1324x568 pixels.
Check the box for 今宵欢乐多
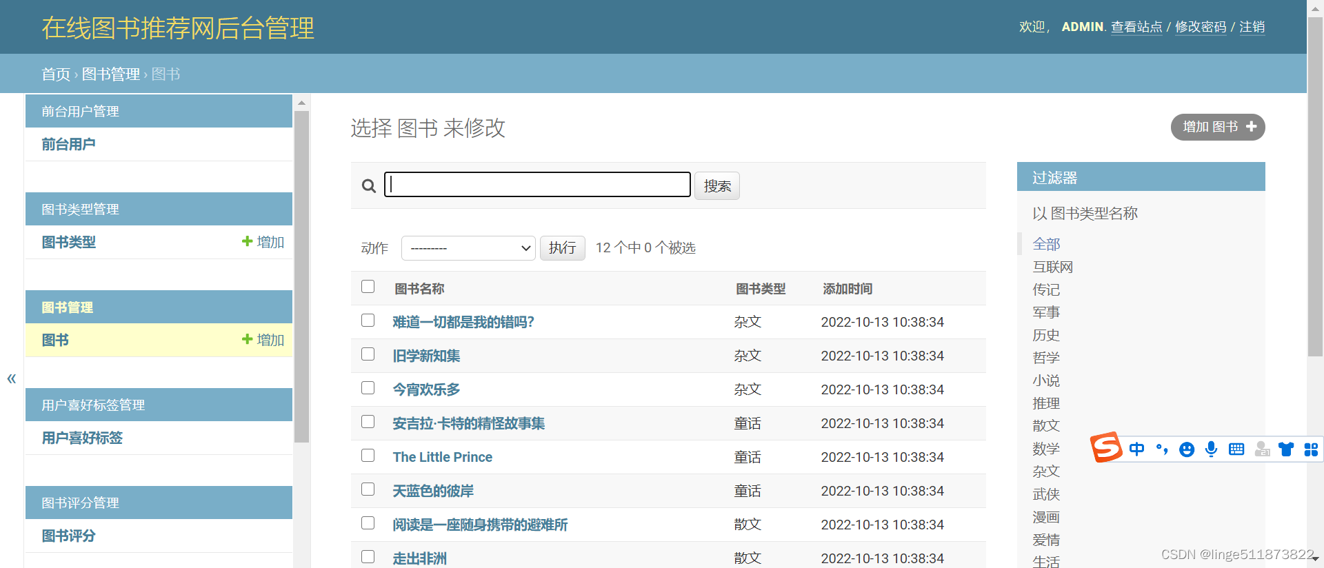coord(368,388)
